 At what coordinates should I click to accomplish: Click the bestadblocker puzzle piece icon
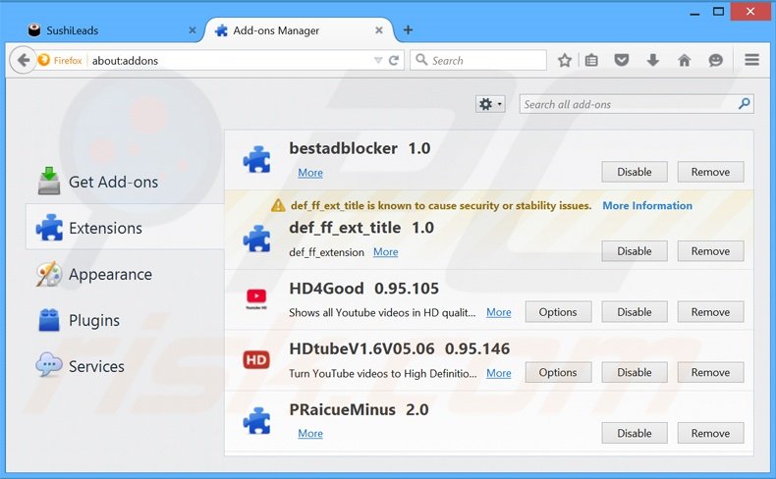pyautogui.click(x=256, y=159)
